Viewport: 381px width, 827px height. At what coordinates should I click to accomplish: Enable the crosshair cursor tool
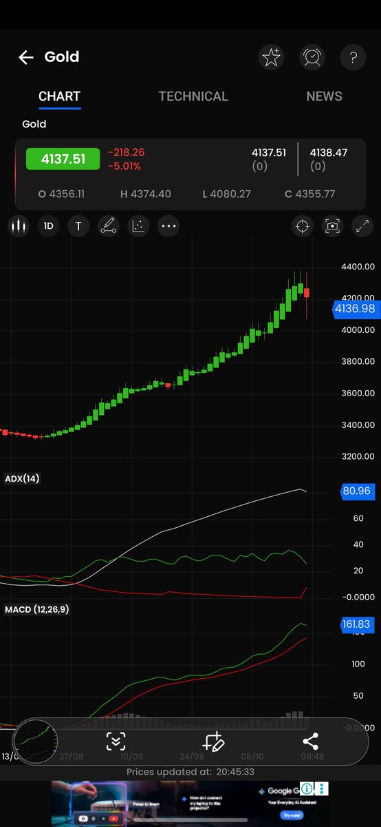pyautogui.click(x=302, y=226)
